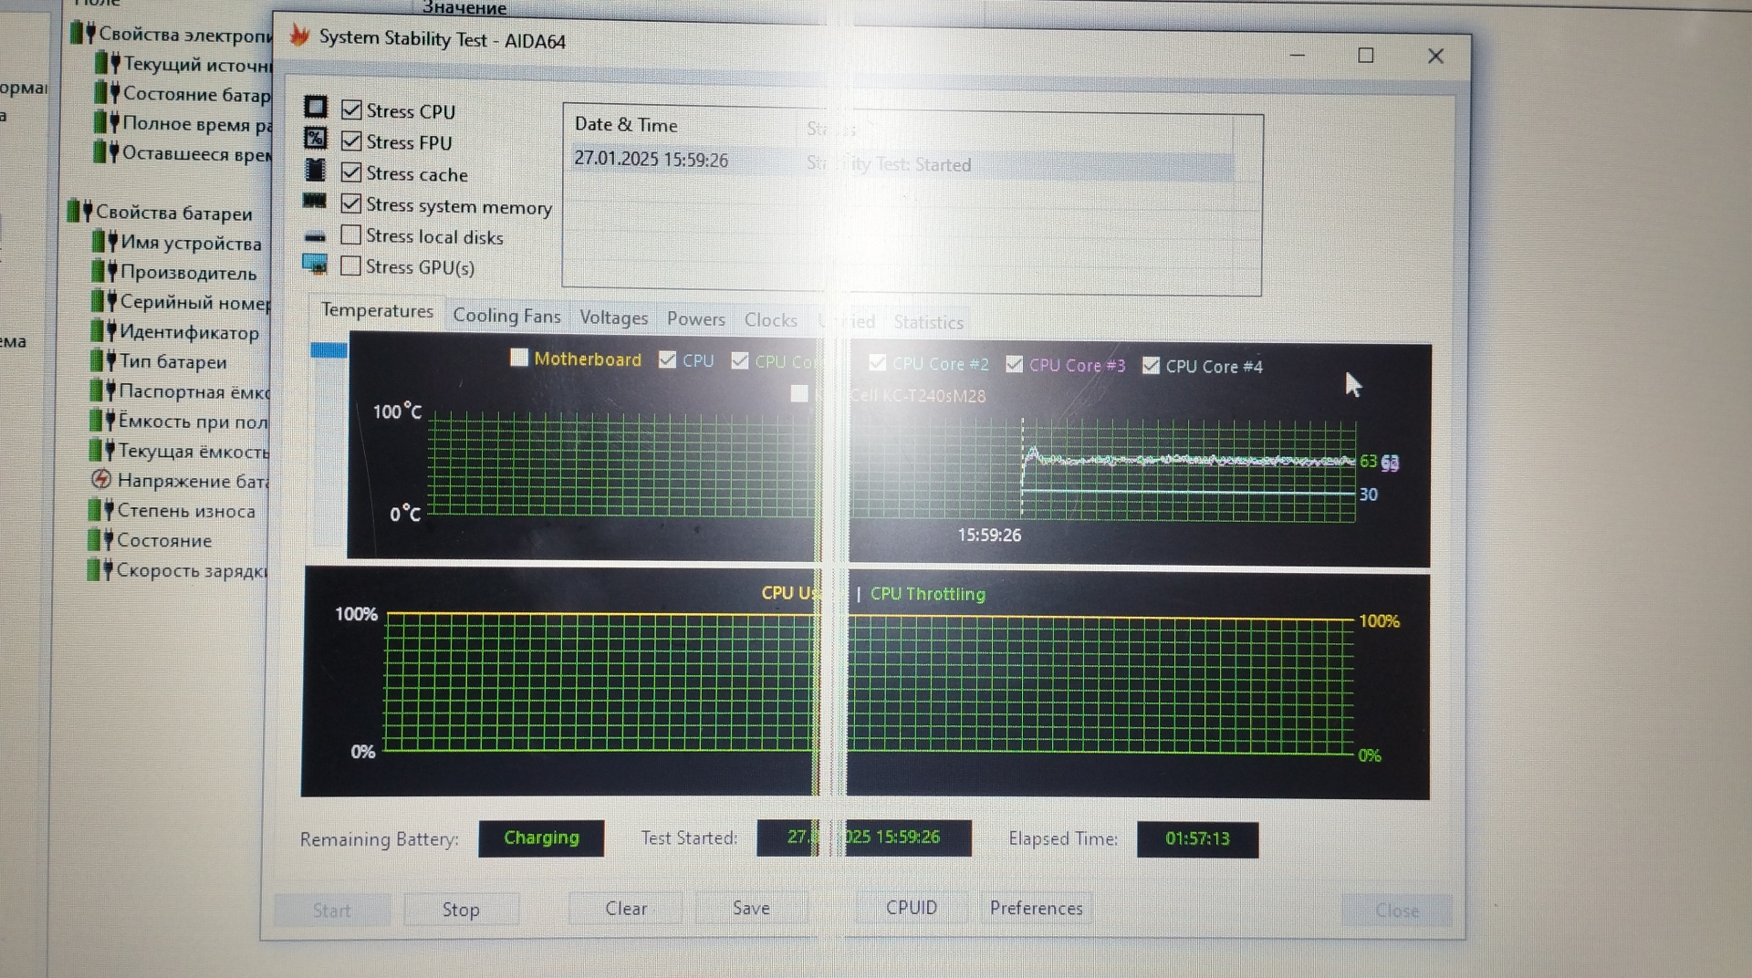Switch to the Cooling Fans tab
The width and height of the screenshot is (1752, 978).
pos(506,316)
